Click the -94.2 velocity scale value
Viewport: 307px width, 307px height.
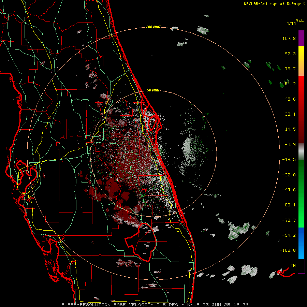pos(289,235)
